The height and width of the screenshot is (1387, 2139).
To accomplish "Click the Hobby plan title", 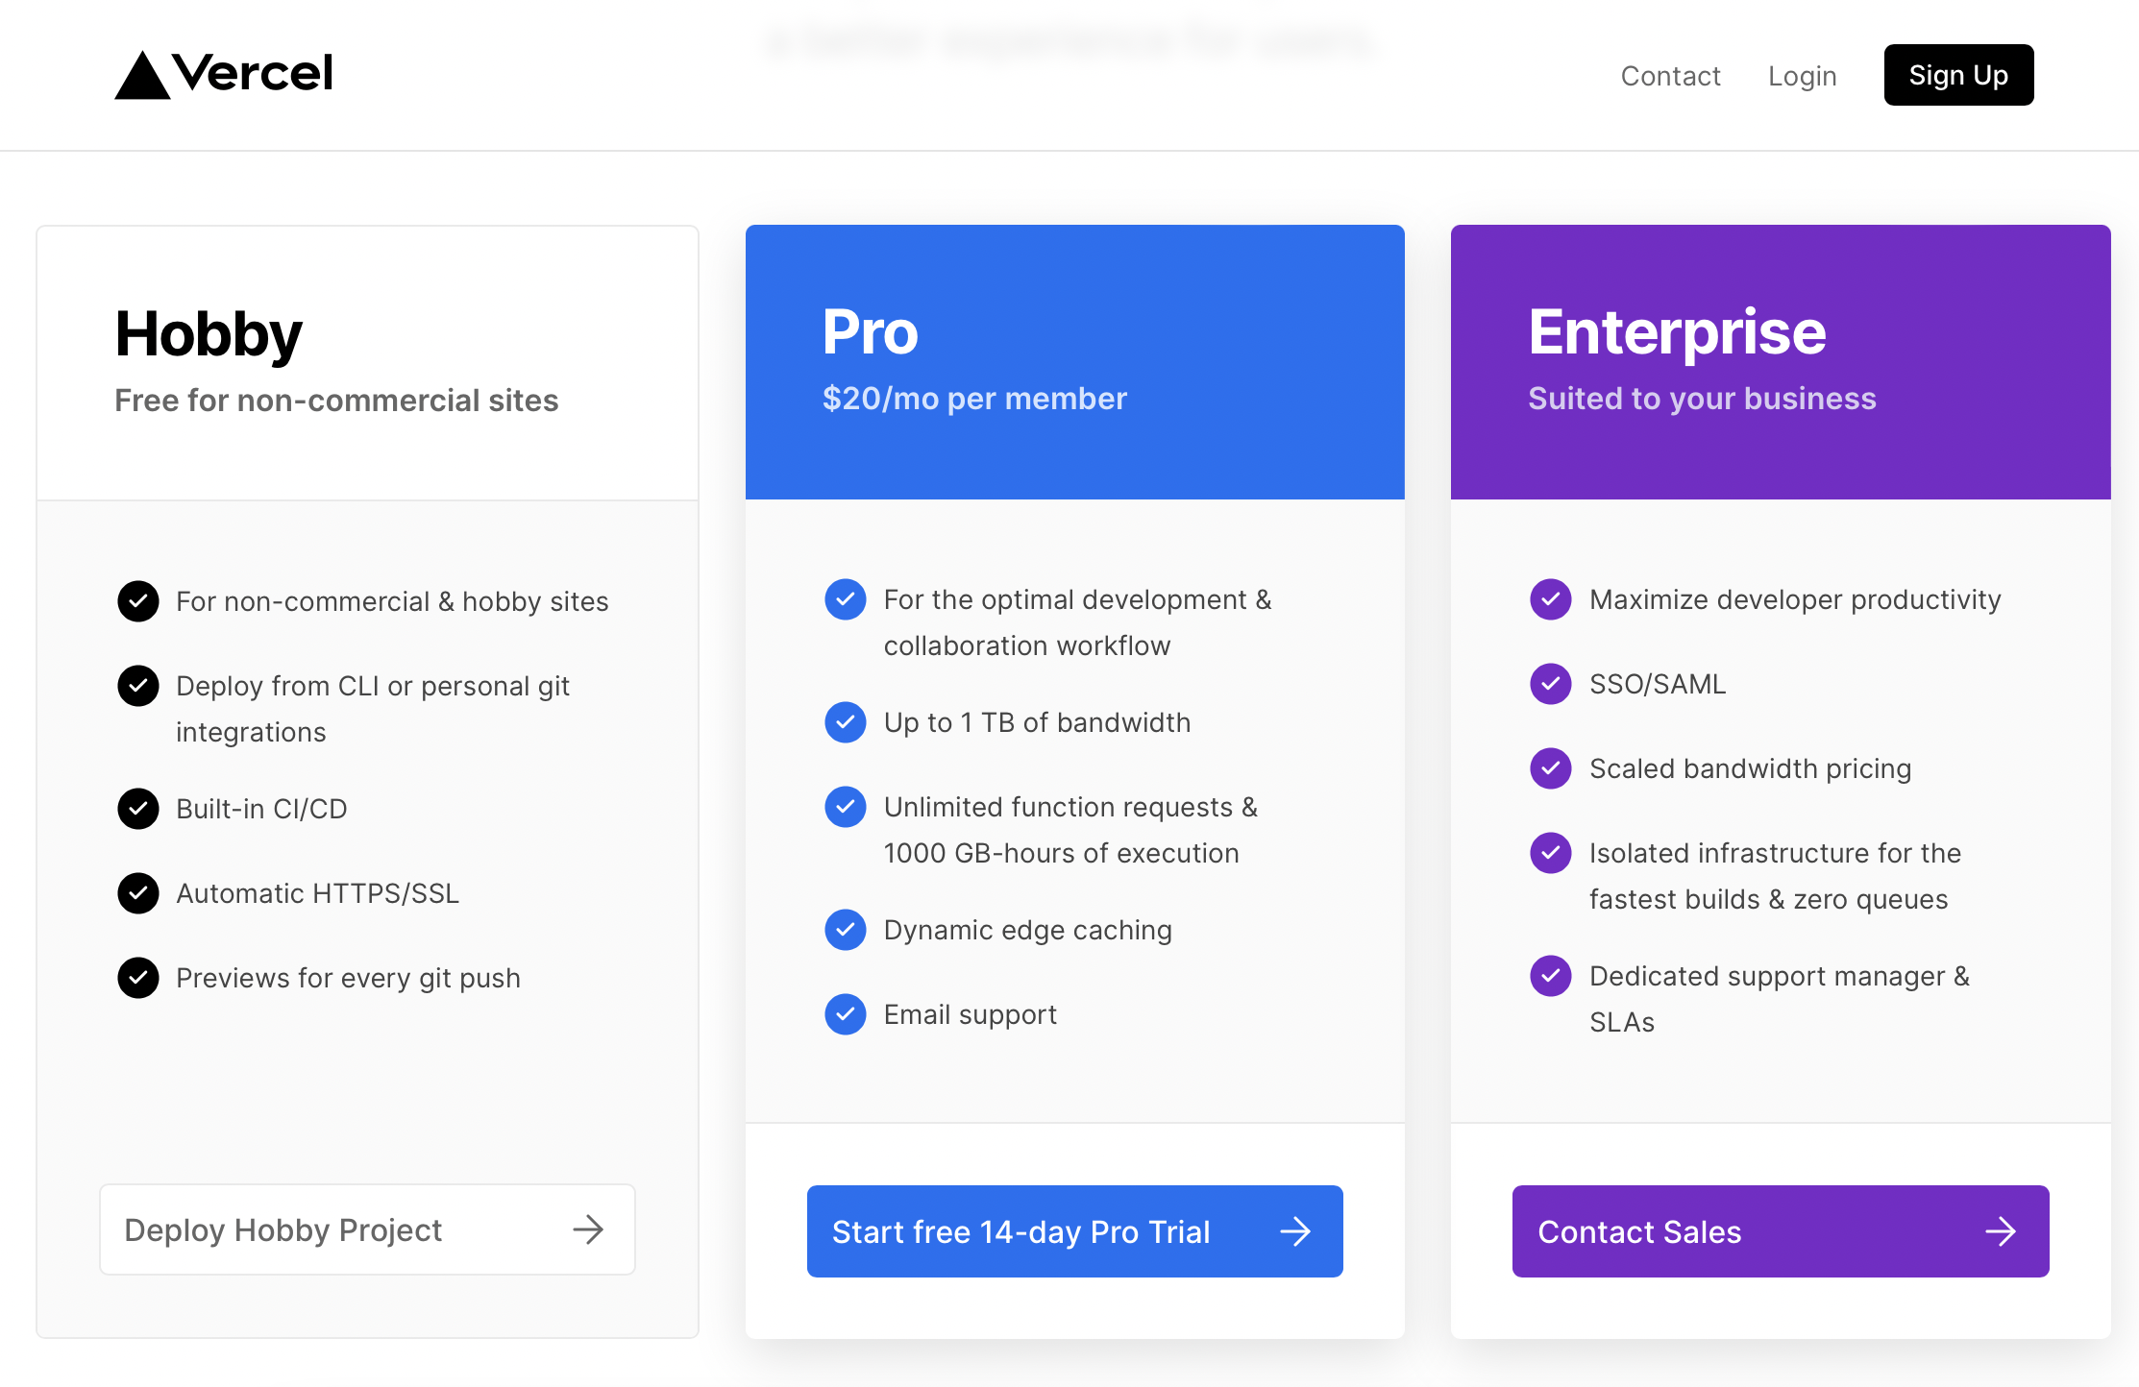I will (209, 334).
